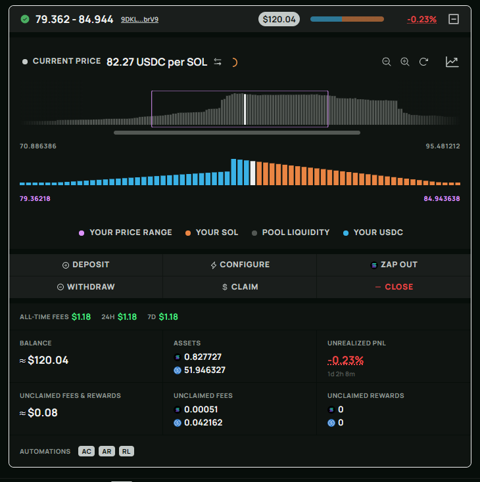
Task: Click the Unrealized PnL -0.23% value
Action: pyautogui.click(x=345, y=360)
